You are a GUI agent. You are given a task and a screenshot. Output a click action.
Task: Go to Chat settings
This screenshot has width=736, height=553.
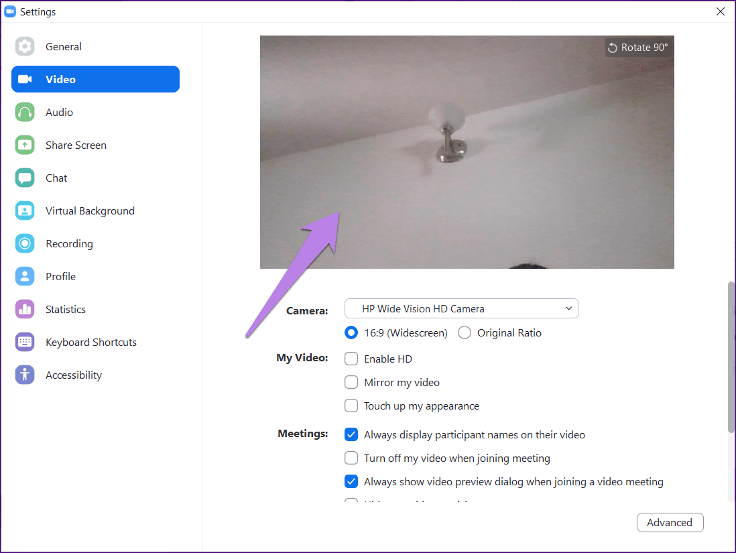click(56, 178)
